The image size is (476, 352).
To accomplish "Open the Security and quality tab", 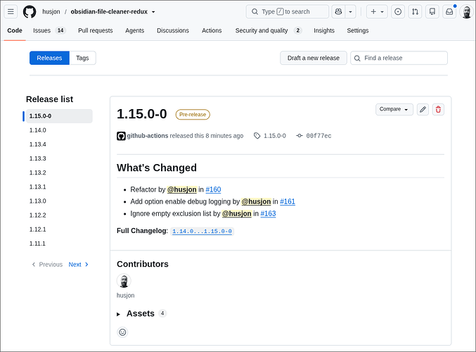I will point(269,30).
